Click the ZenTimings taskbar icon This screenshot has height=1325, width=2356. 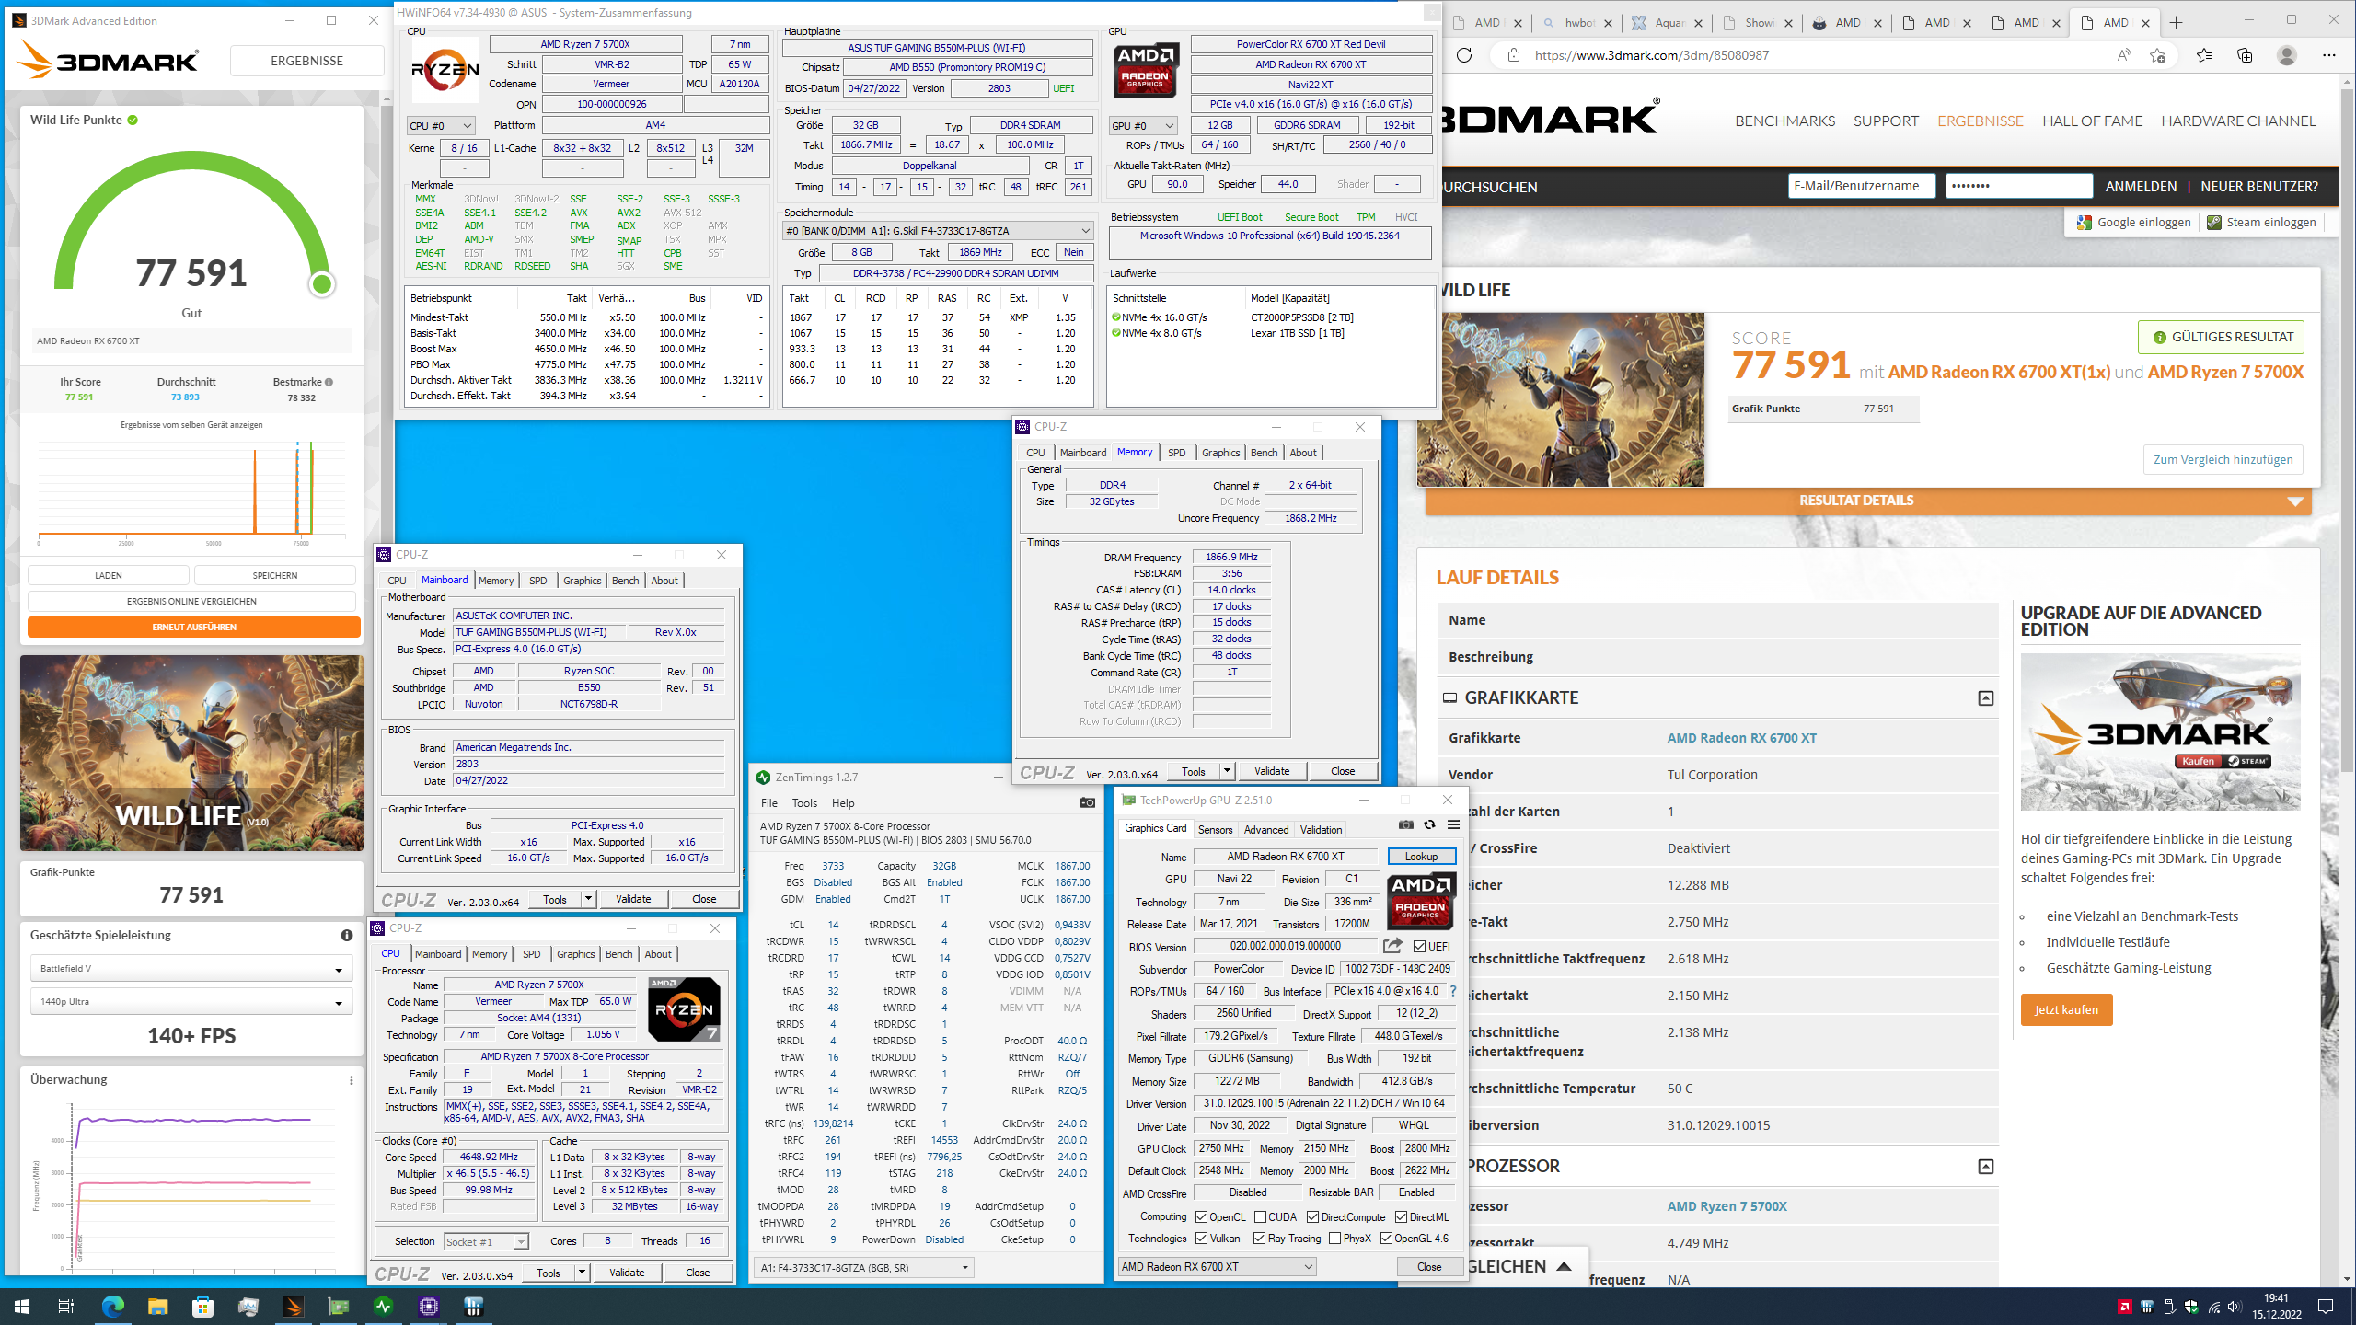pyautogui.click(x=383, y=1306)
